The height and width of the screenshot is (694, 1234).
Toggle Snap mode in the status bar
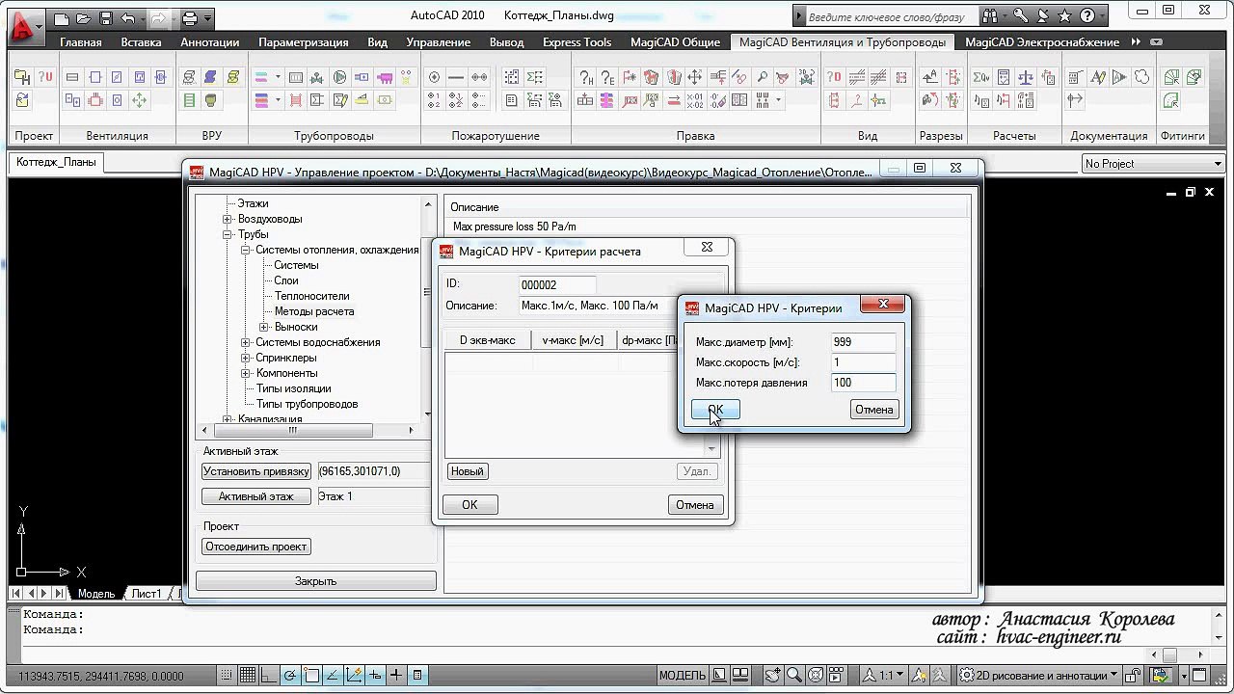click(x=227, y=676)
